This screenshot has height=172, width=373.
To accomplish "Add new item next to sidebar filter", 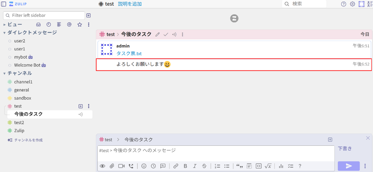I will coord(88,15).
